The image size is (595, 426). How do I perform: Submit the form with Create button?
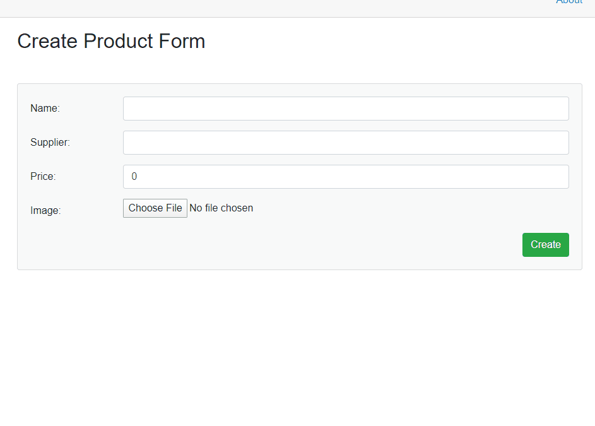pyautogui.click(x=545, y=245)
